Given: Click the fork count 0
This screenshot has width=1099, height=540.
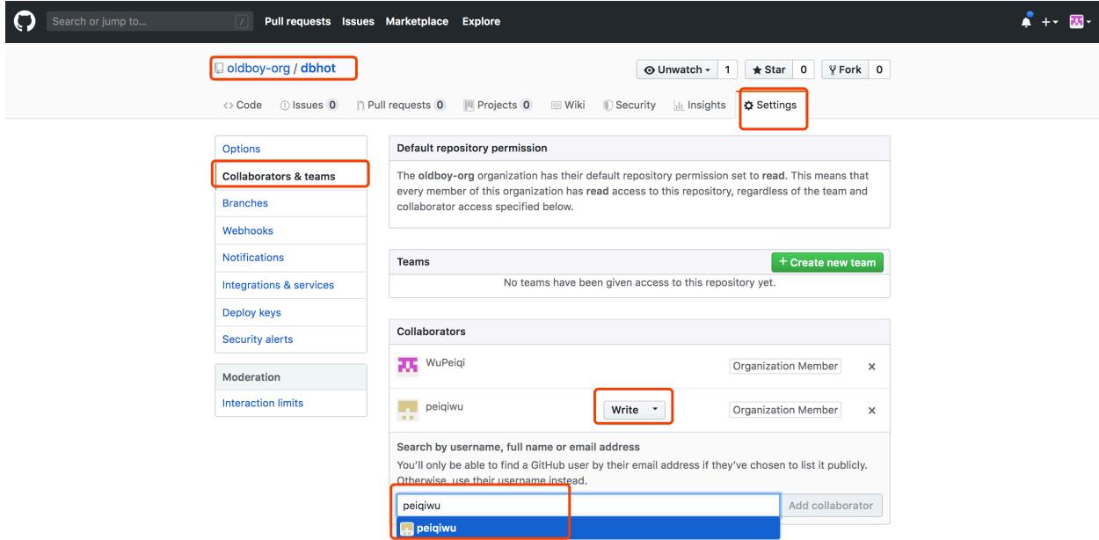Looking at the screenshot, I should point(881,69).
